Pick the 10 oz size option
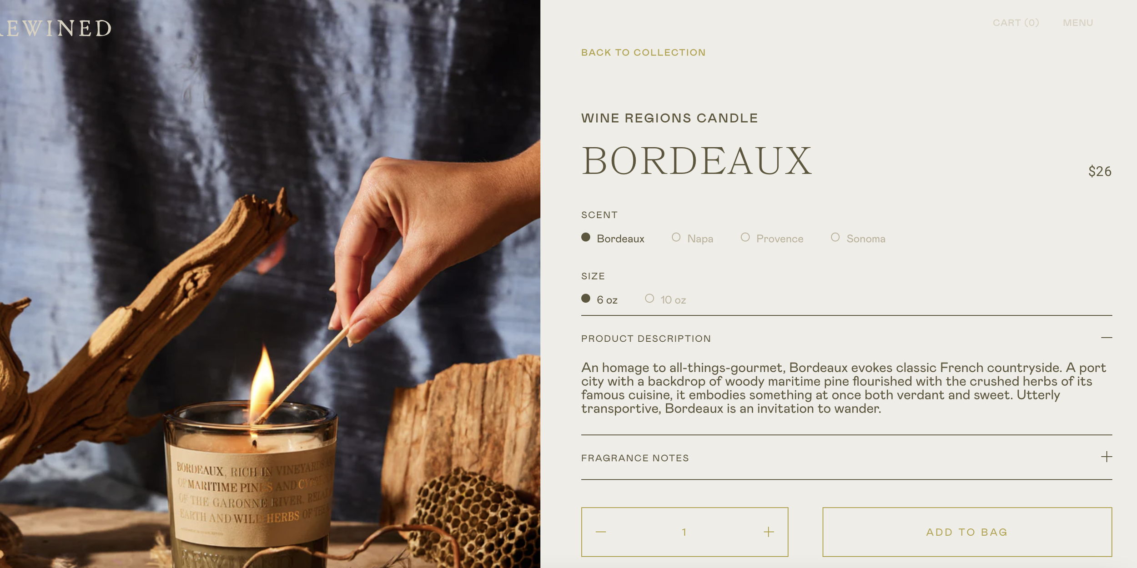 pos(665,299)
